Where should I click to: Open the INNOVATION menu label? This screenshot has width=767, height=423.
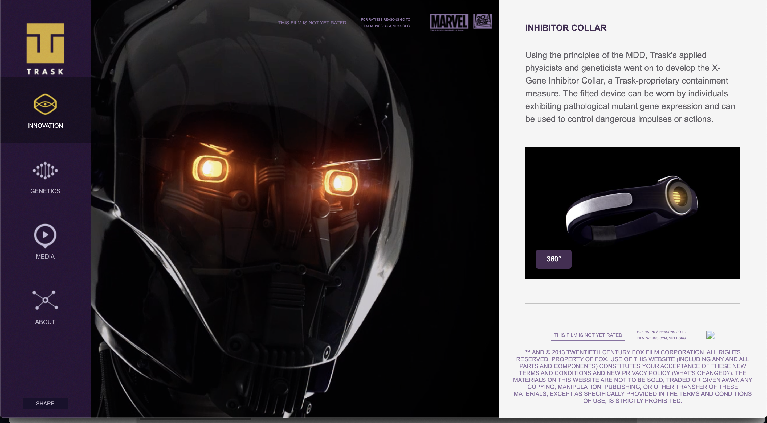pos(45,126)
